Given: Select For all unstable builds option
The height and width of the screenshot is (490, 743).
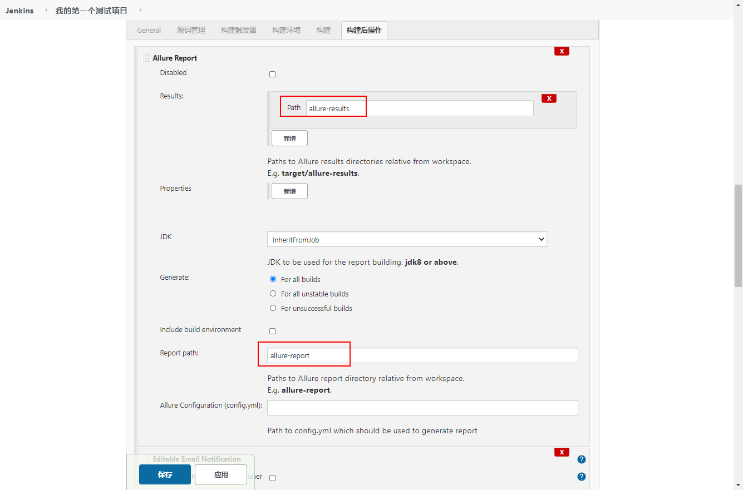Looking at the screenshot, I should pos(273,294).
